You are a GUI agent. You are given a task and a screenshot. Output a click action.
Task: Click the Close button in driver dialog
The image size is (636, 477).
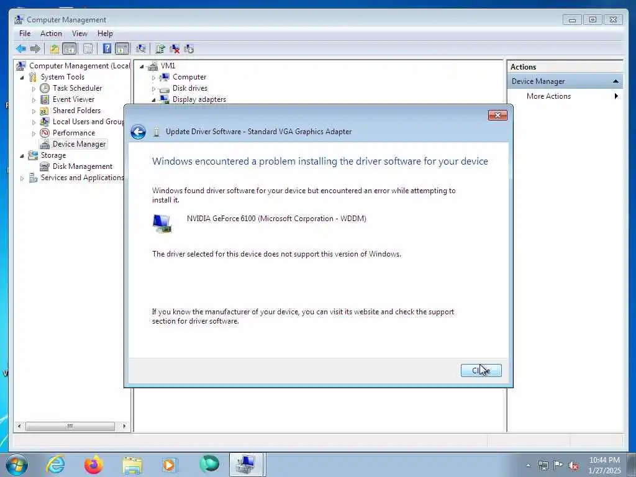point(481,370)
